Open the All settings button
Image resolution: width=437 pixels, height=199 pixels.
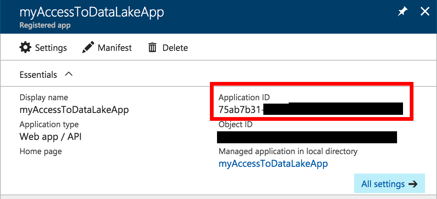tap(389, 184)
